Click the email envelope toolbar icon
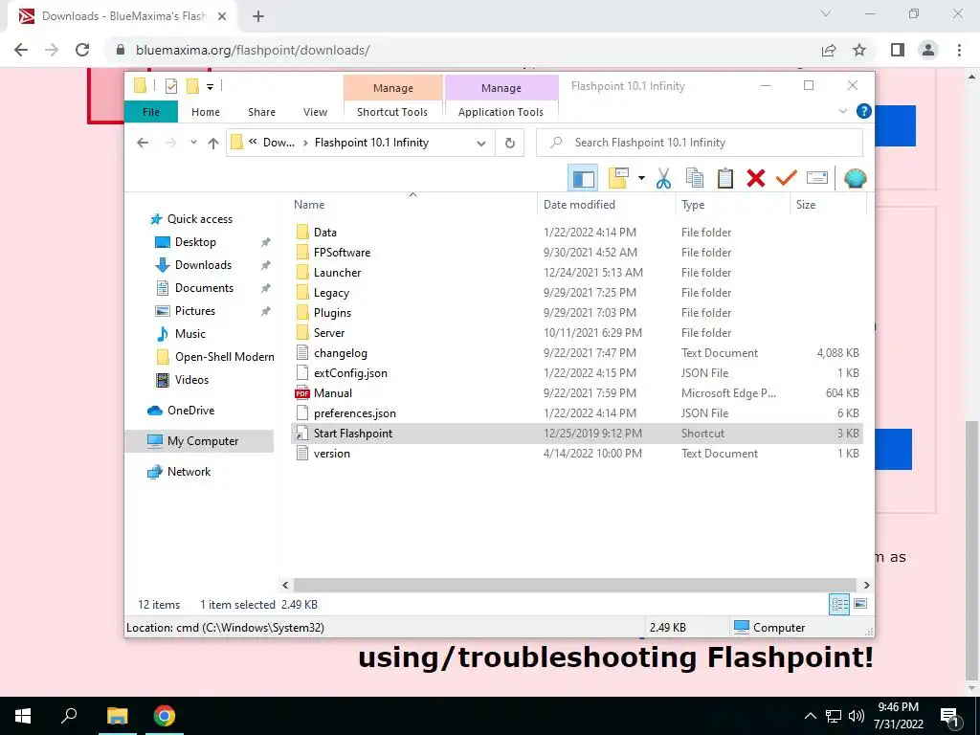 [817, 179]
